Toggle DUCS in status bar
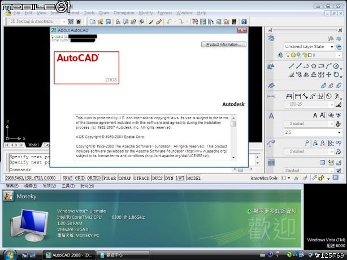Screen dimensions: 347x260 (157, 178)
